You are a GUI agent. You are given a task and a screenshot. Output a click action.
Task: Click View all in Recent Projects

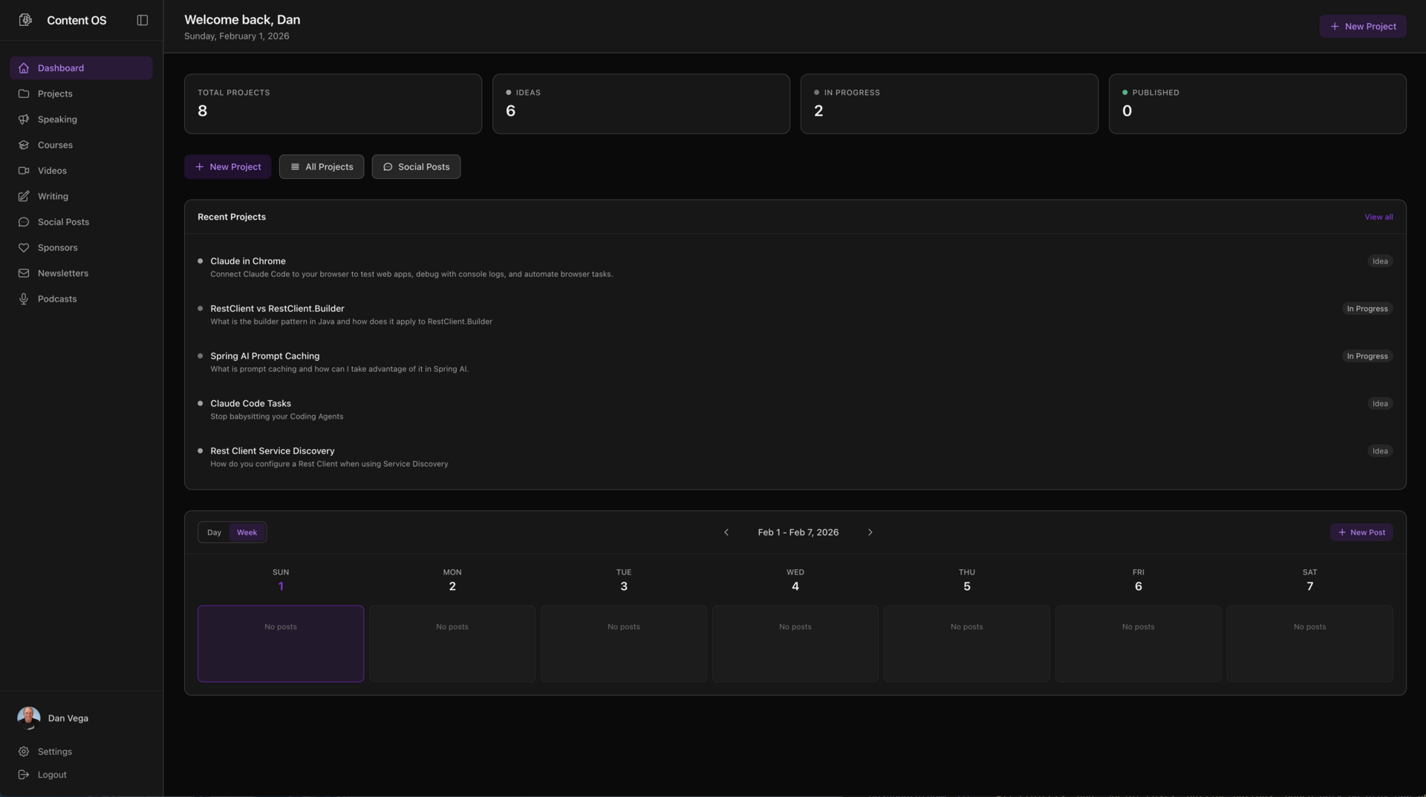(1378, 217)
